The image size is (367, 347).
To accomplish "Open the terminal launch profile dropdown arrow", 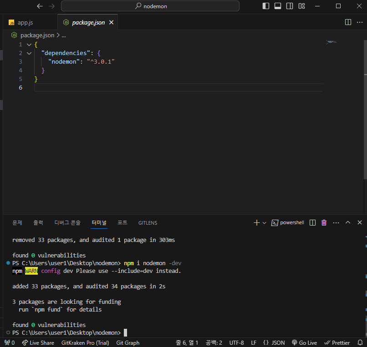I will (264, 223).
